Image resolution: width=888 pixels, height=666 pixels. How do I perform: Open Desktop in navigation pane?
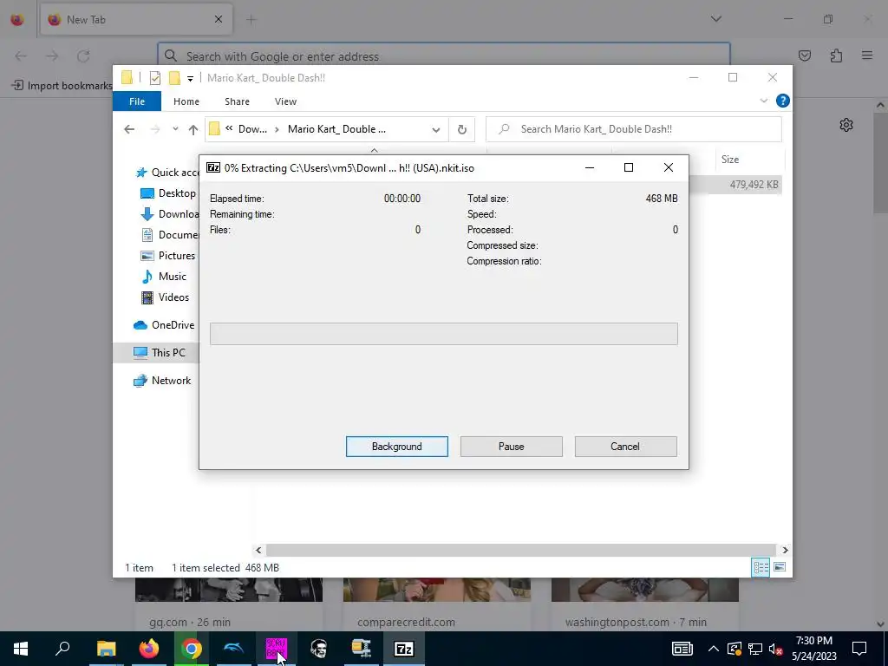click(x=168, y=193)
